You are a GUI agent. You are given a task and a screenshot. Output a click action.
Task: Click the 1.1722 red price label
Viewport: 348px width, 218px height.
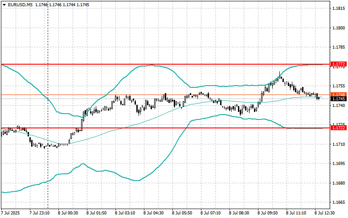tap(339, 128)
